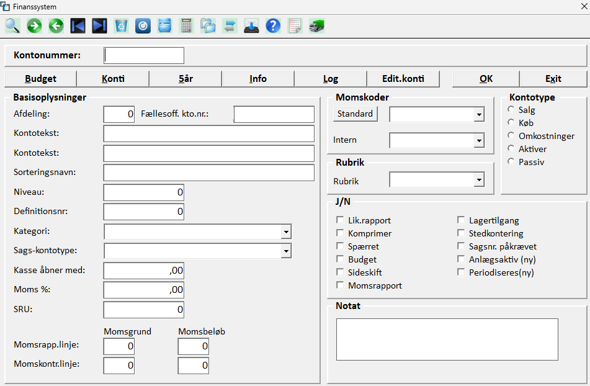Jump to last record icon
Screen dimensions: 590x386
(99, 26)
